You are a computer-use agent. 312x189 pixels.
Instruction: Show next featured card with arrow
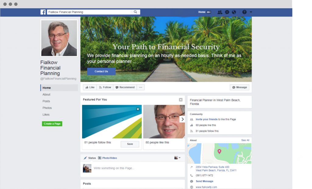(x=183, y=119)
